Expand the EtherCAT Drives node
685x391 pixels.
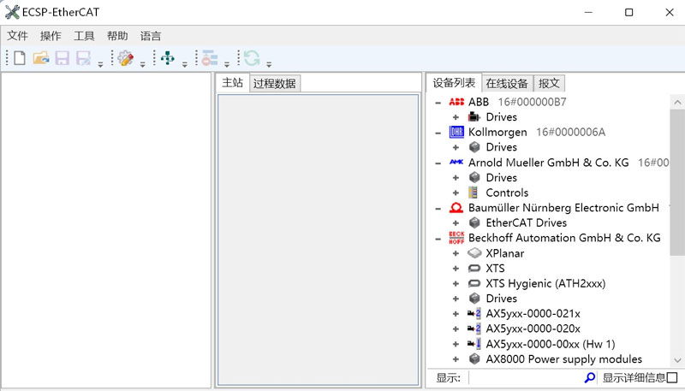point(456,223)
